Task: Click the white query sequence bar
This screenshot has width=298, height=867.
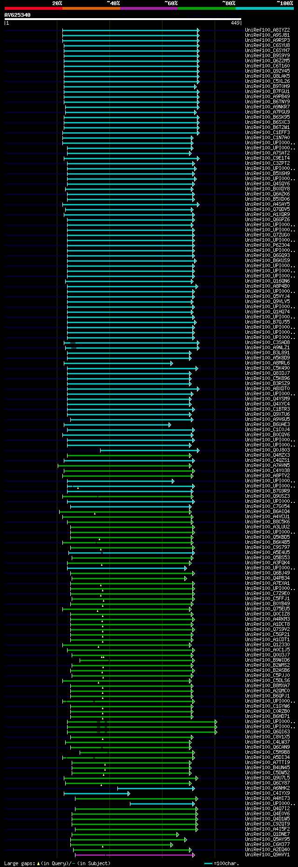Action: [123, 19]
